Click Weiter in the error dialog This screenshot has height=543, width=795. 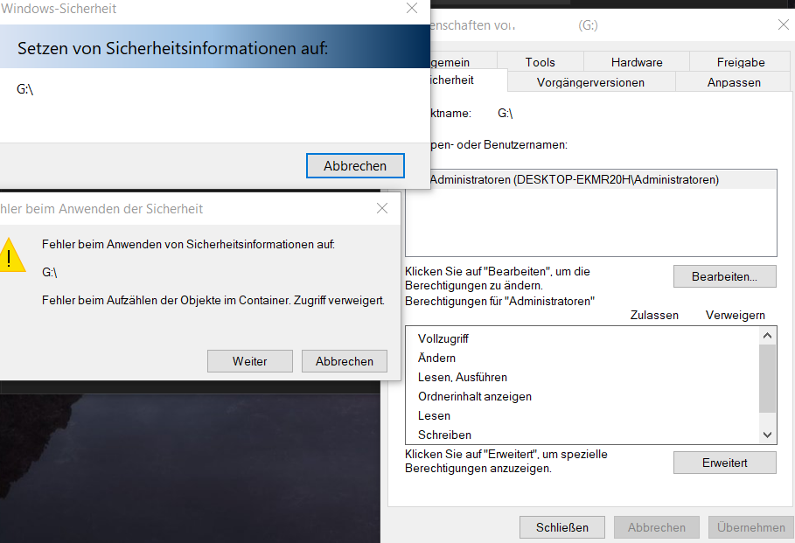(x=249, y=361)
